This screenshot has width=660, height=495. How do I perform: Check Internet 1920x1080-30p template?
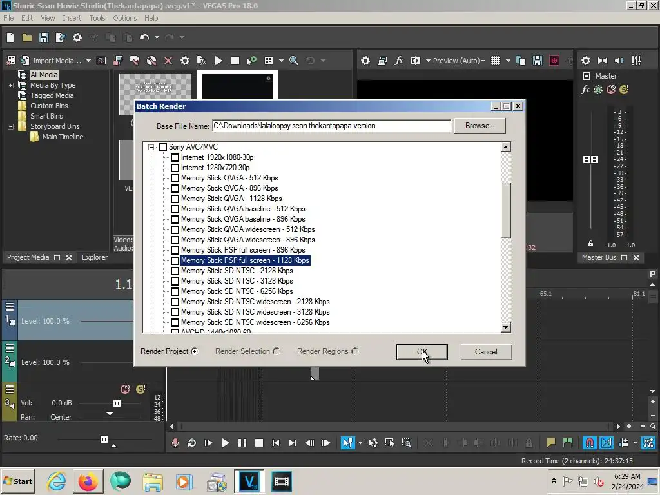click(175, 157)
